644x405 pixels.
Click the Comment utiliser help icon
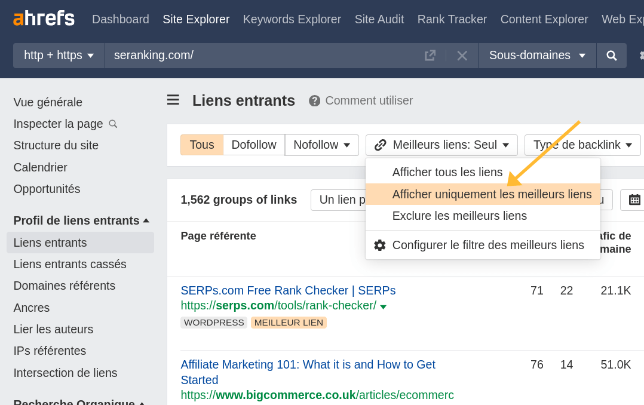pyautogui.click(x=315, y=101)
